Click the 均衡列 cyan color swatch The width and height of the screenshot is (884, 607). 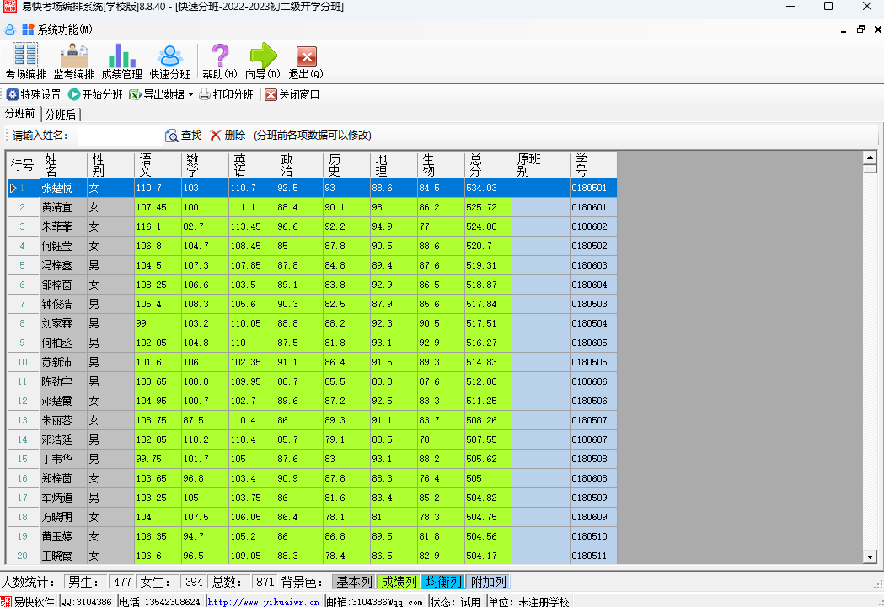tap(444, 582)
